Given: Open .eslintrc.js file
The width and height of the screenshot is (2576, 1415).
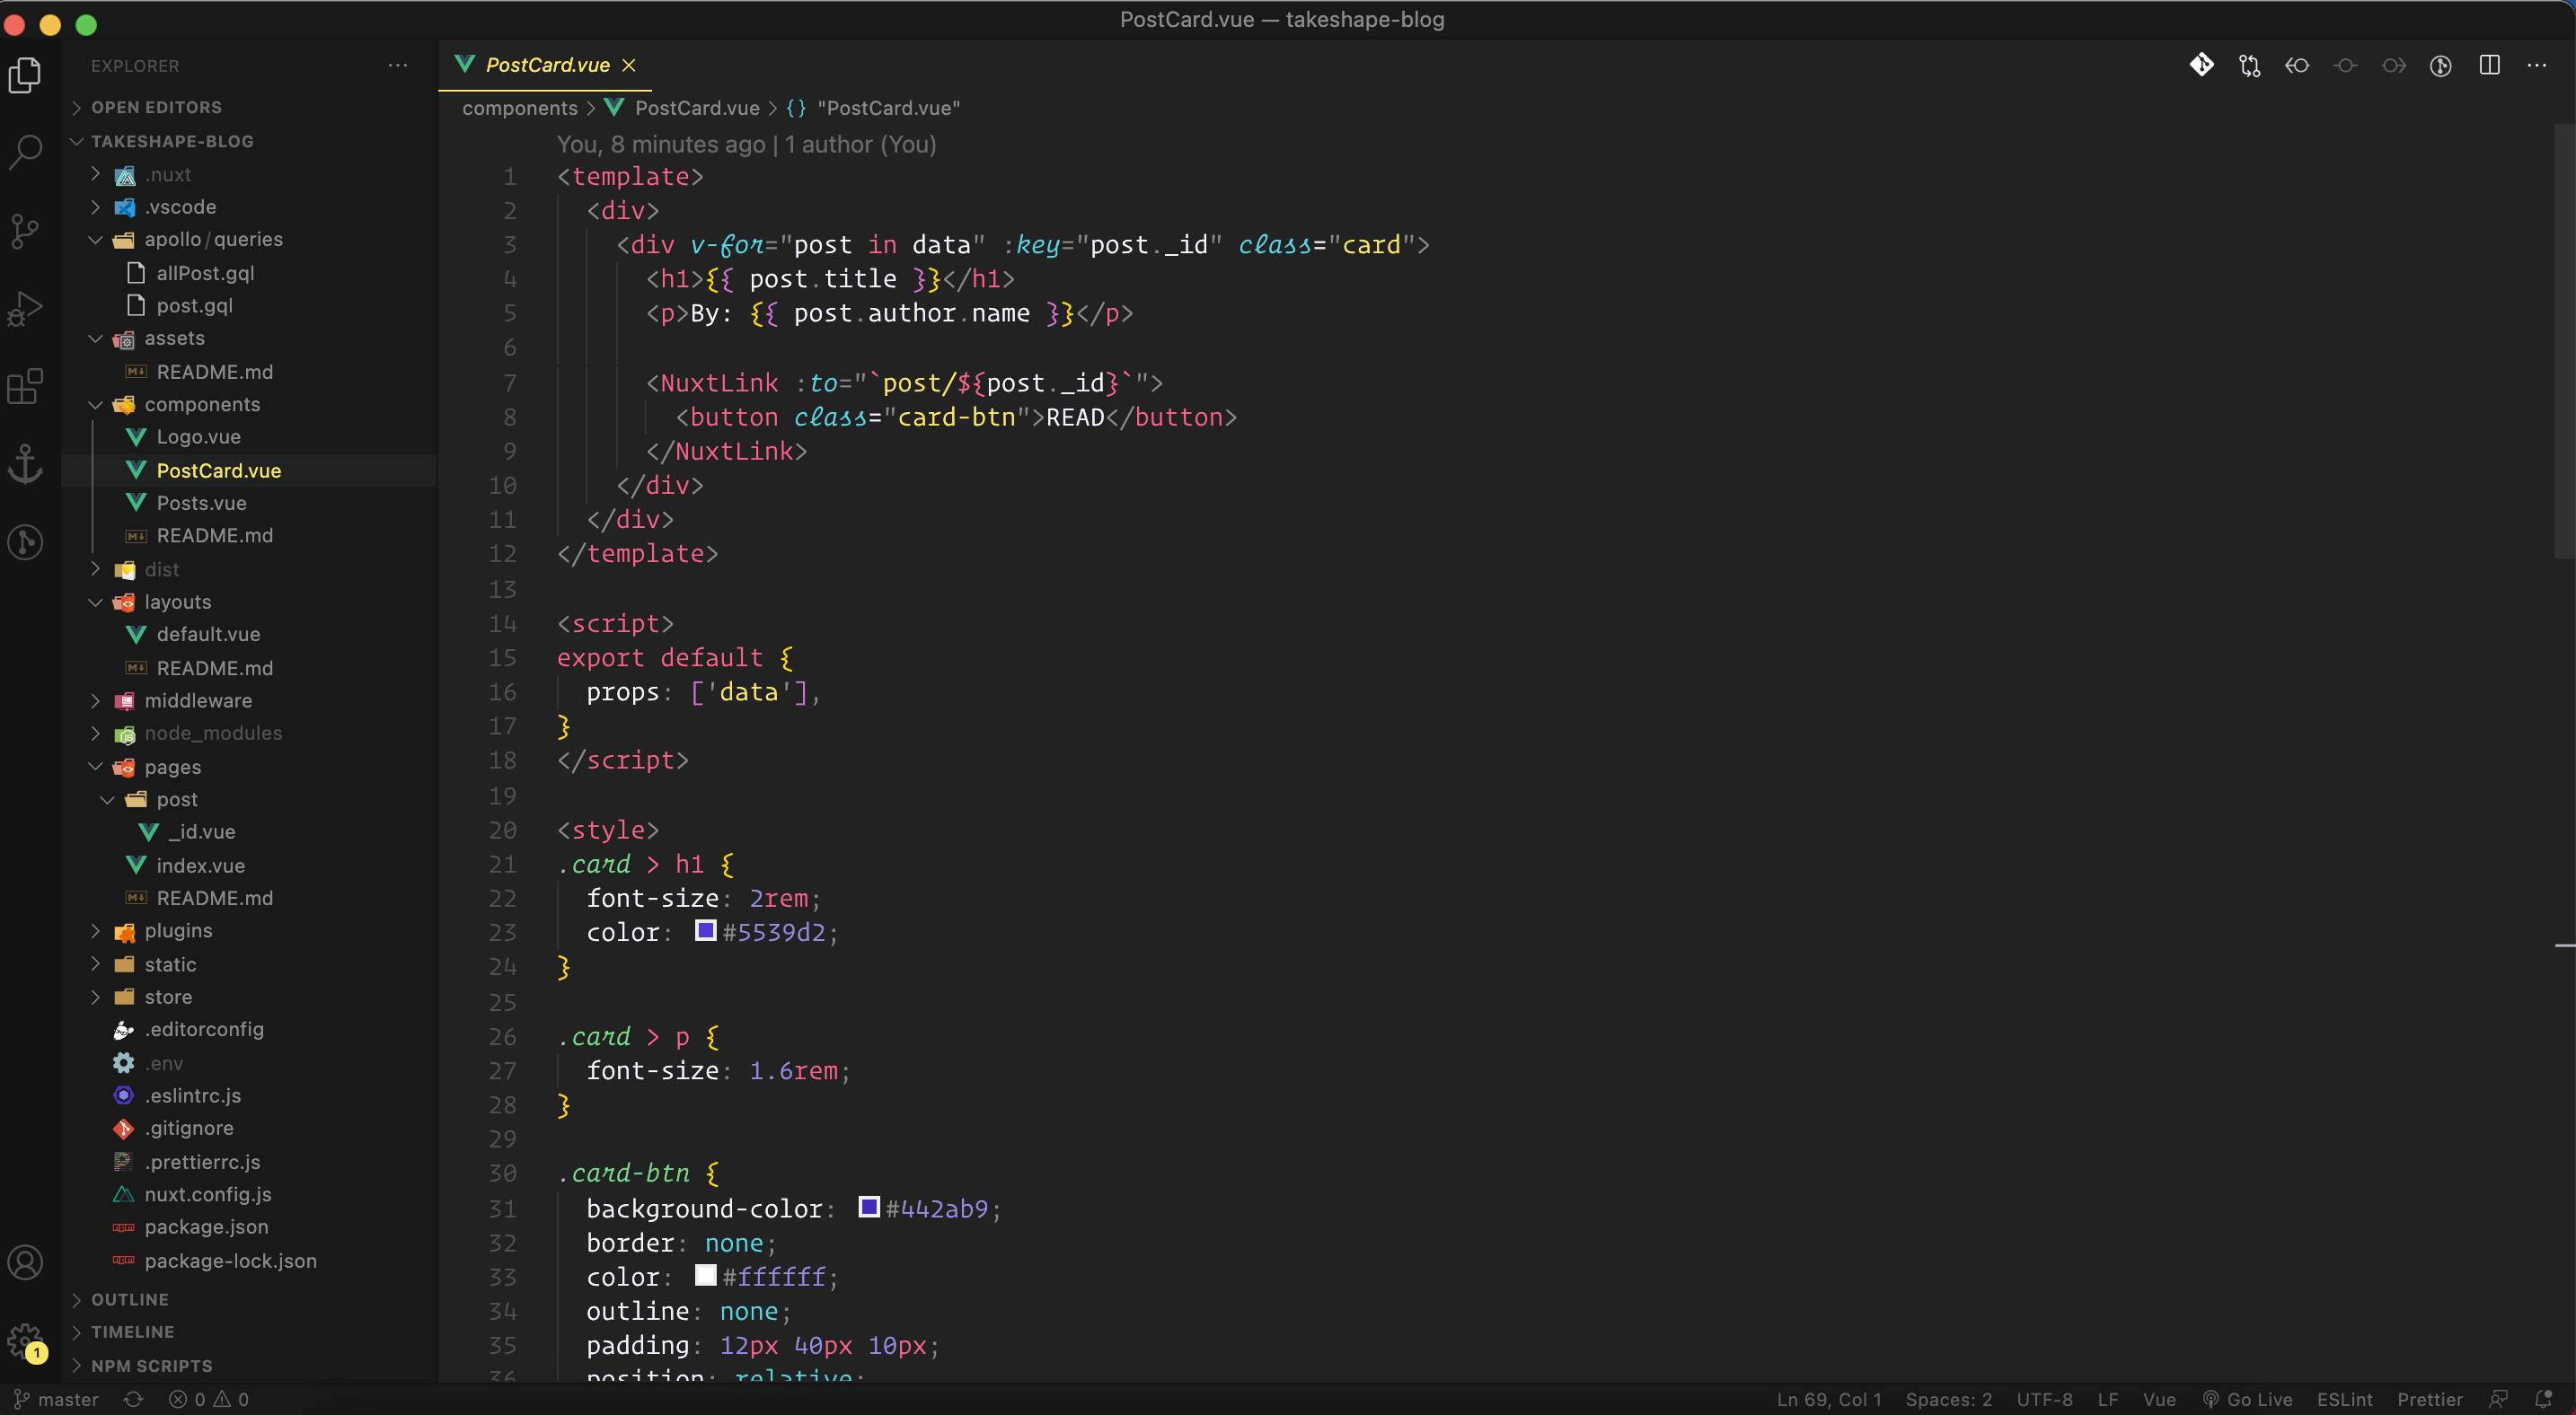Looking at the screenshot, I should [192, 1095].
